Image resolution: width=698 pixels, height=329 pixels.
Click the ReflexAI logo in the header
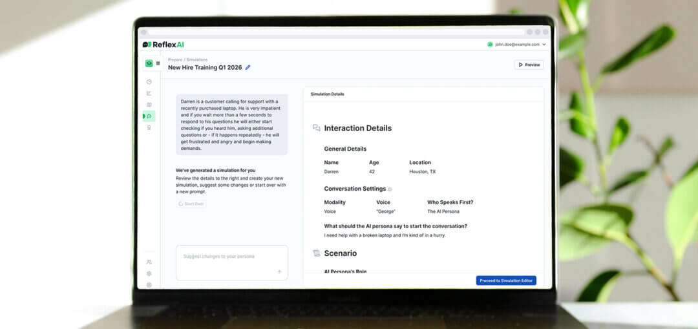point(164,45)
